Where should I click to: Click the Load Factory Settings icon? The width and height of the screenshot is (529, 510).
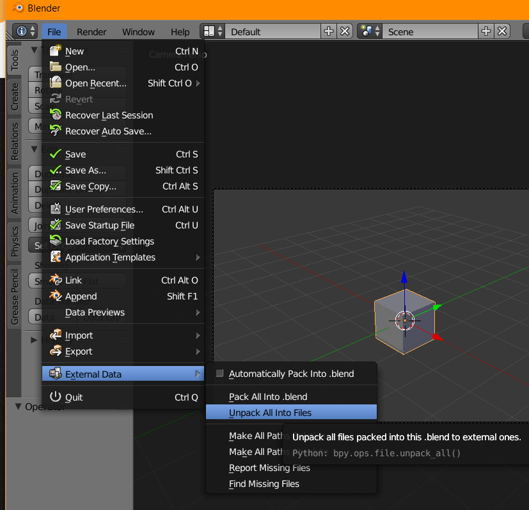point(55,241)
